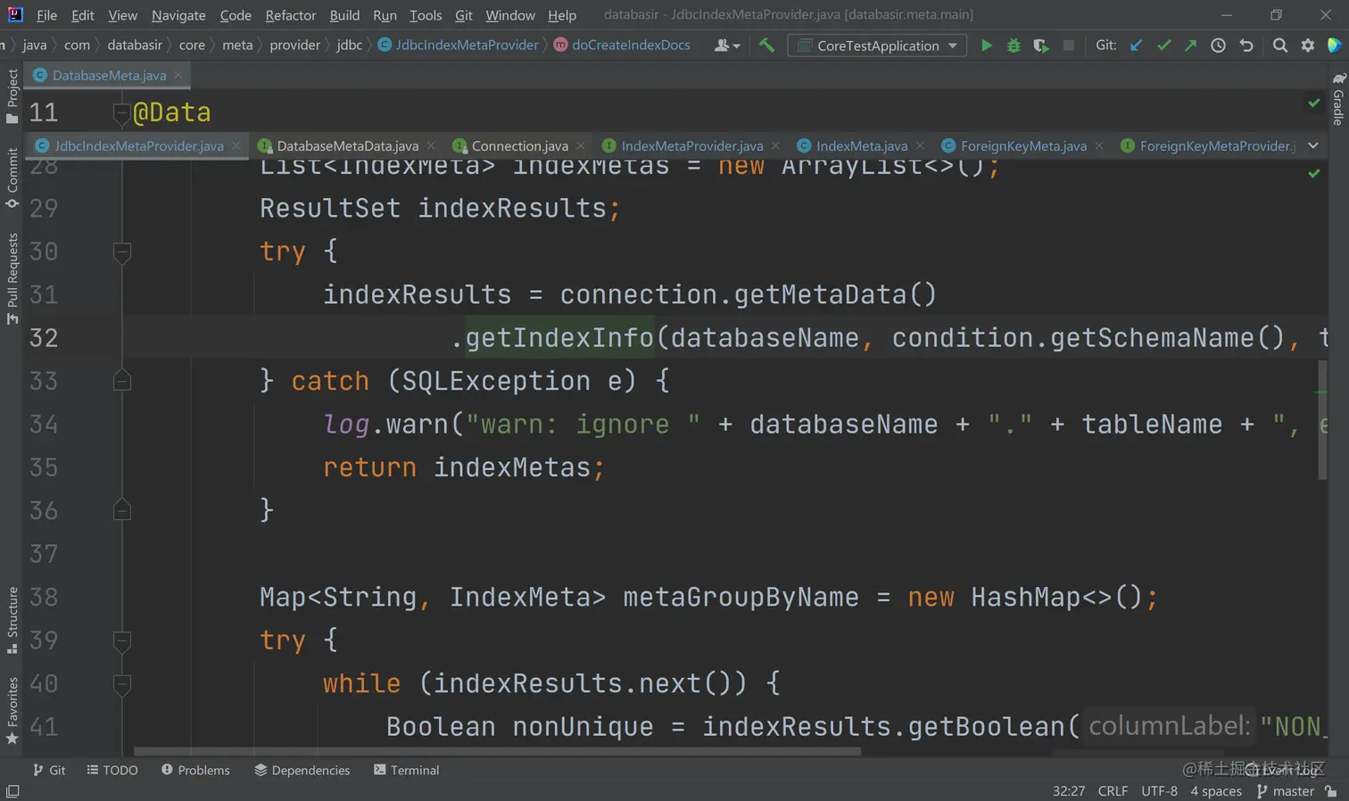Switch to ForeignKeyMeta.java tab
Image resolution: width=1349 pixels, height=801 pixels.
1023,145
